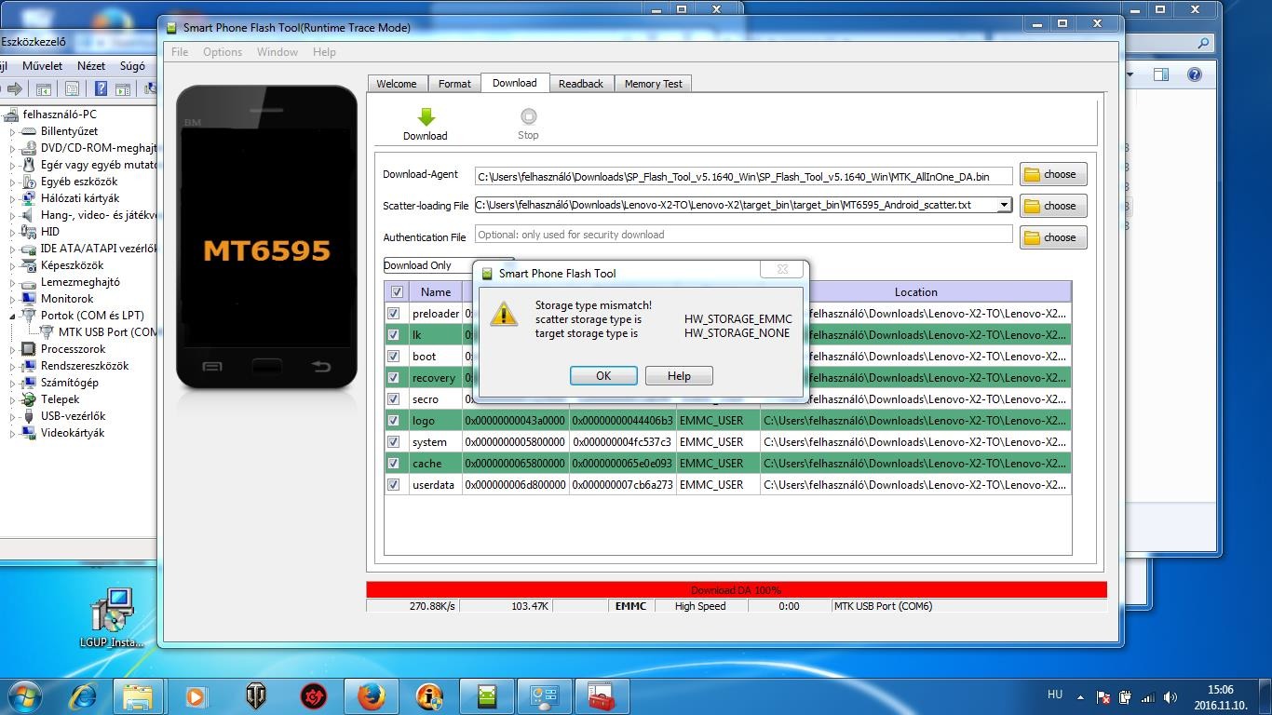Click OK in the storage mismatch dialog
1272x715 pixels.
(603, 375)
